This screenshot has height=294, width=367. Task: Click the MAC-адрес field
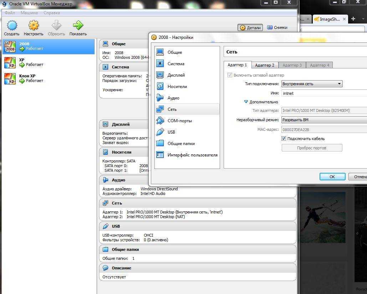click(x=324, y=130)
